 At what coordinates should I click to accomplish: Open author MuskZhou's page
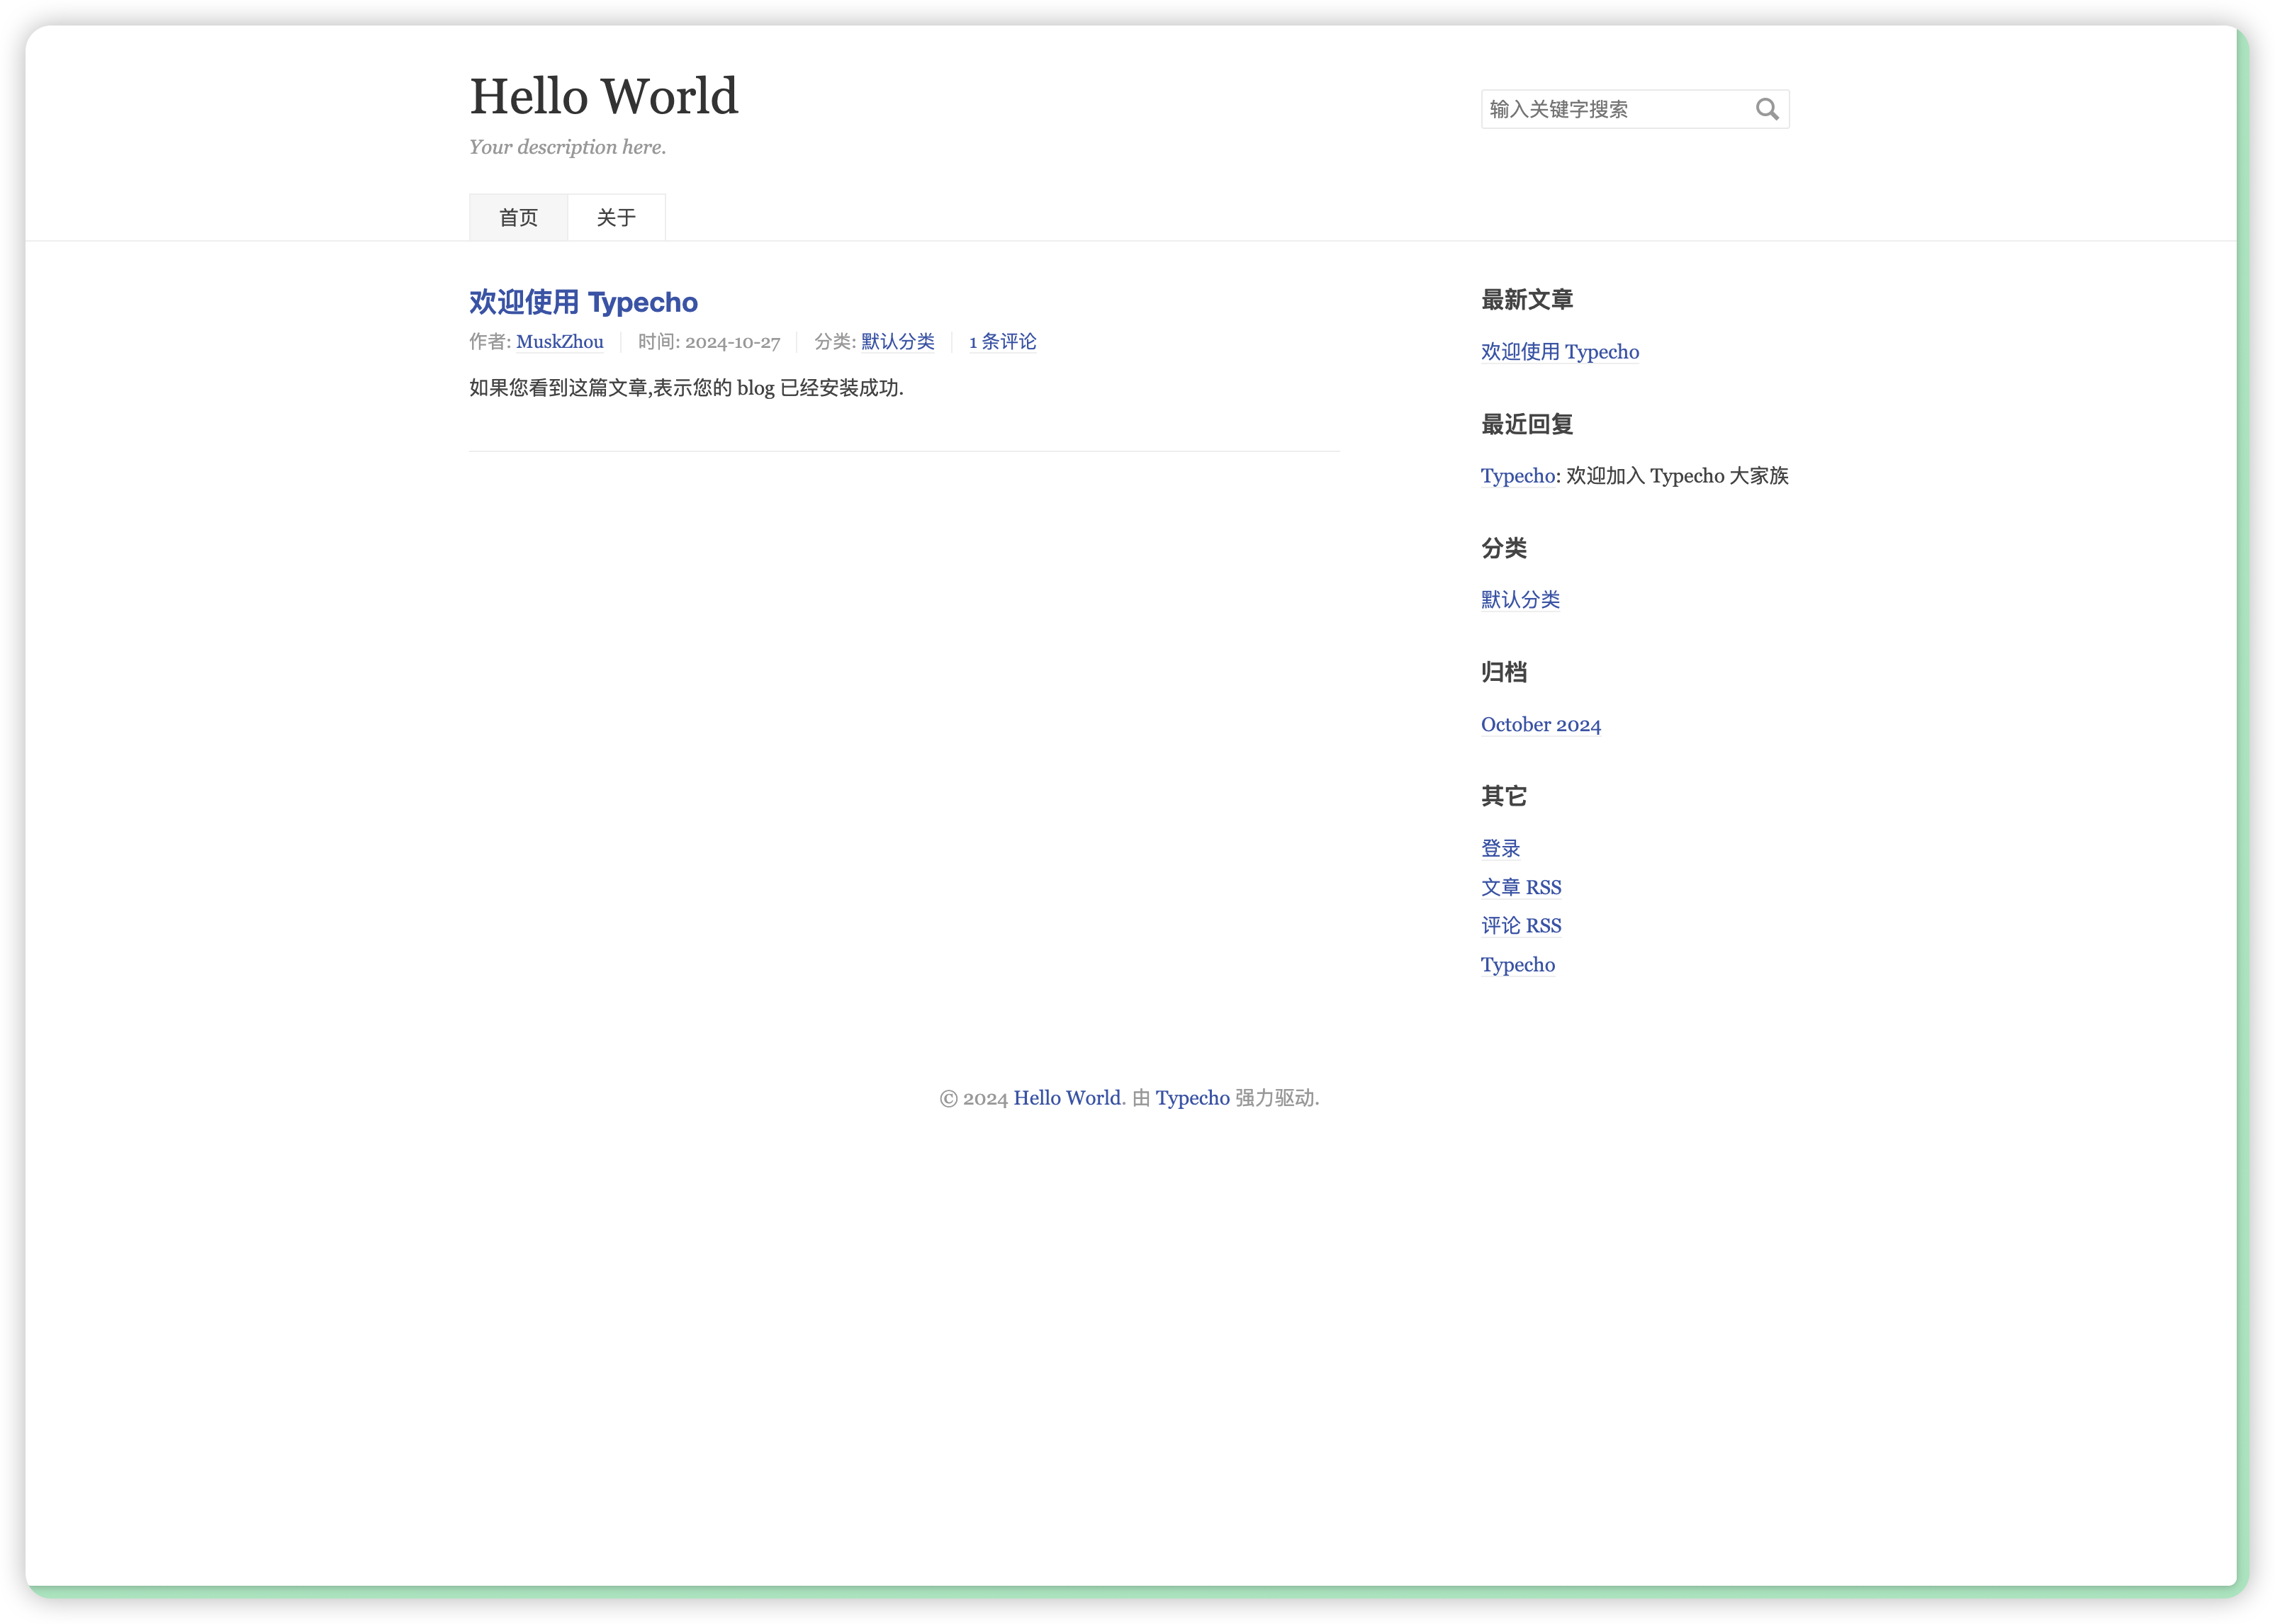click(559, 342)
